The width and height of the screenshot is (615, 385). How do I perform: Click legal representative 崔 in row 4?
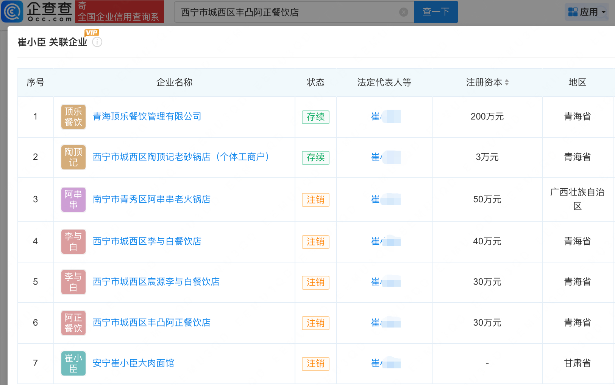(385, 241)
